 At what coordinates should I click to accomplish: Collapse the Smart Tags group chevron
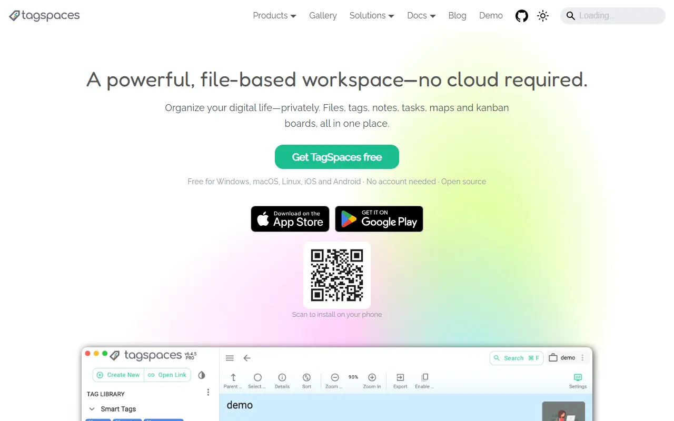tap(92, 409)
